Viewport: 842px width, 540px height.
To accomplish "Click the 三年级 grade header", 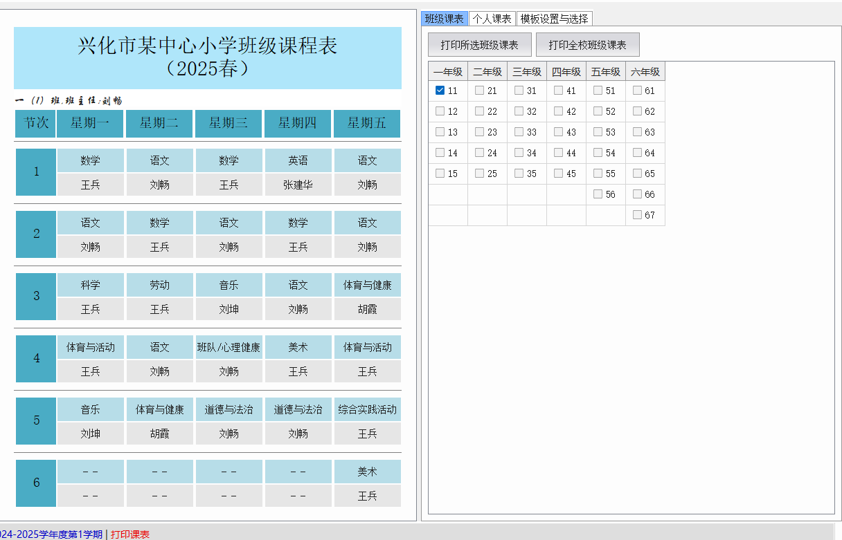I will point(526,72).
